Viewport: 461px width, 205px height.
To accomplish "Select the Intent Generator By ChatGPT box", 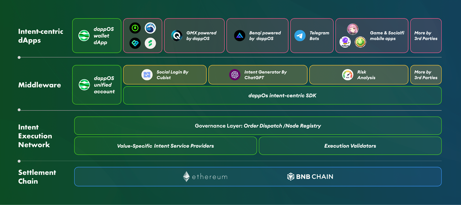I will point(258,75).
